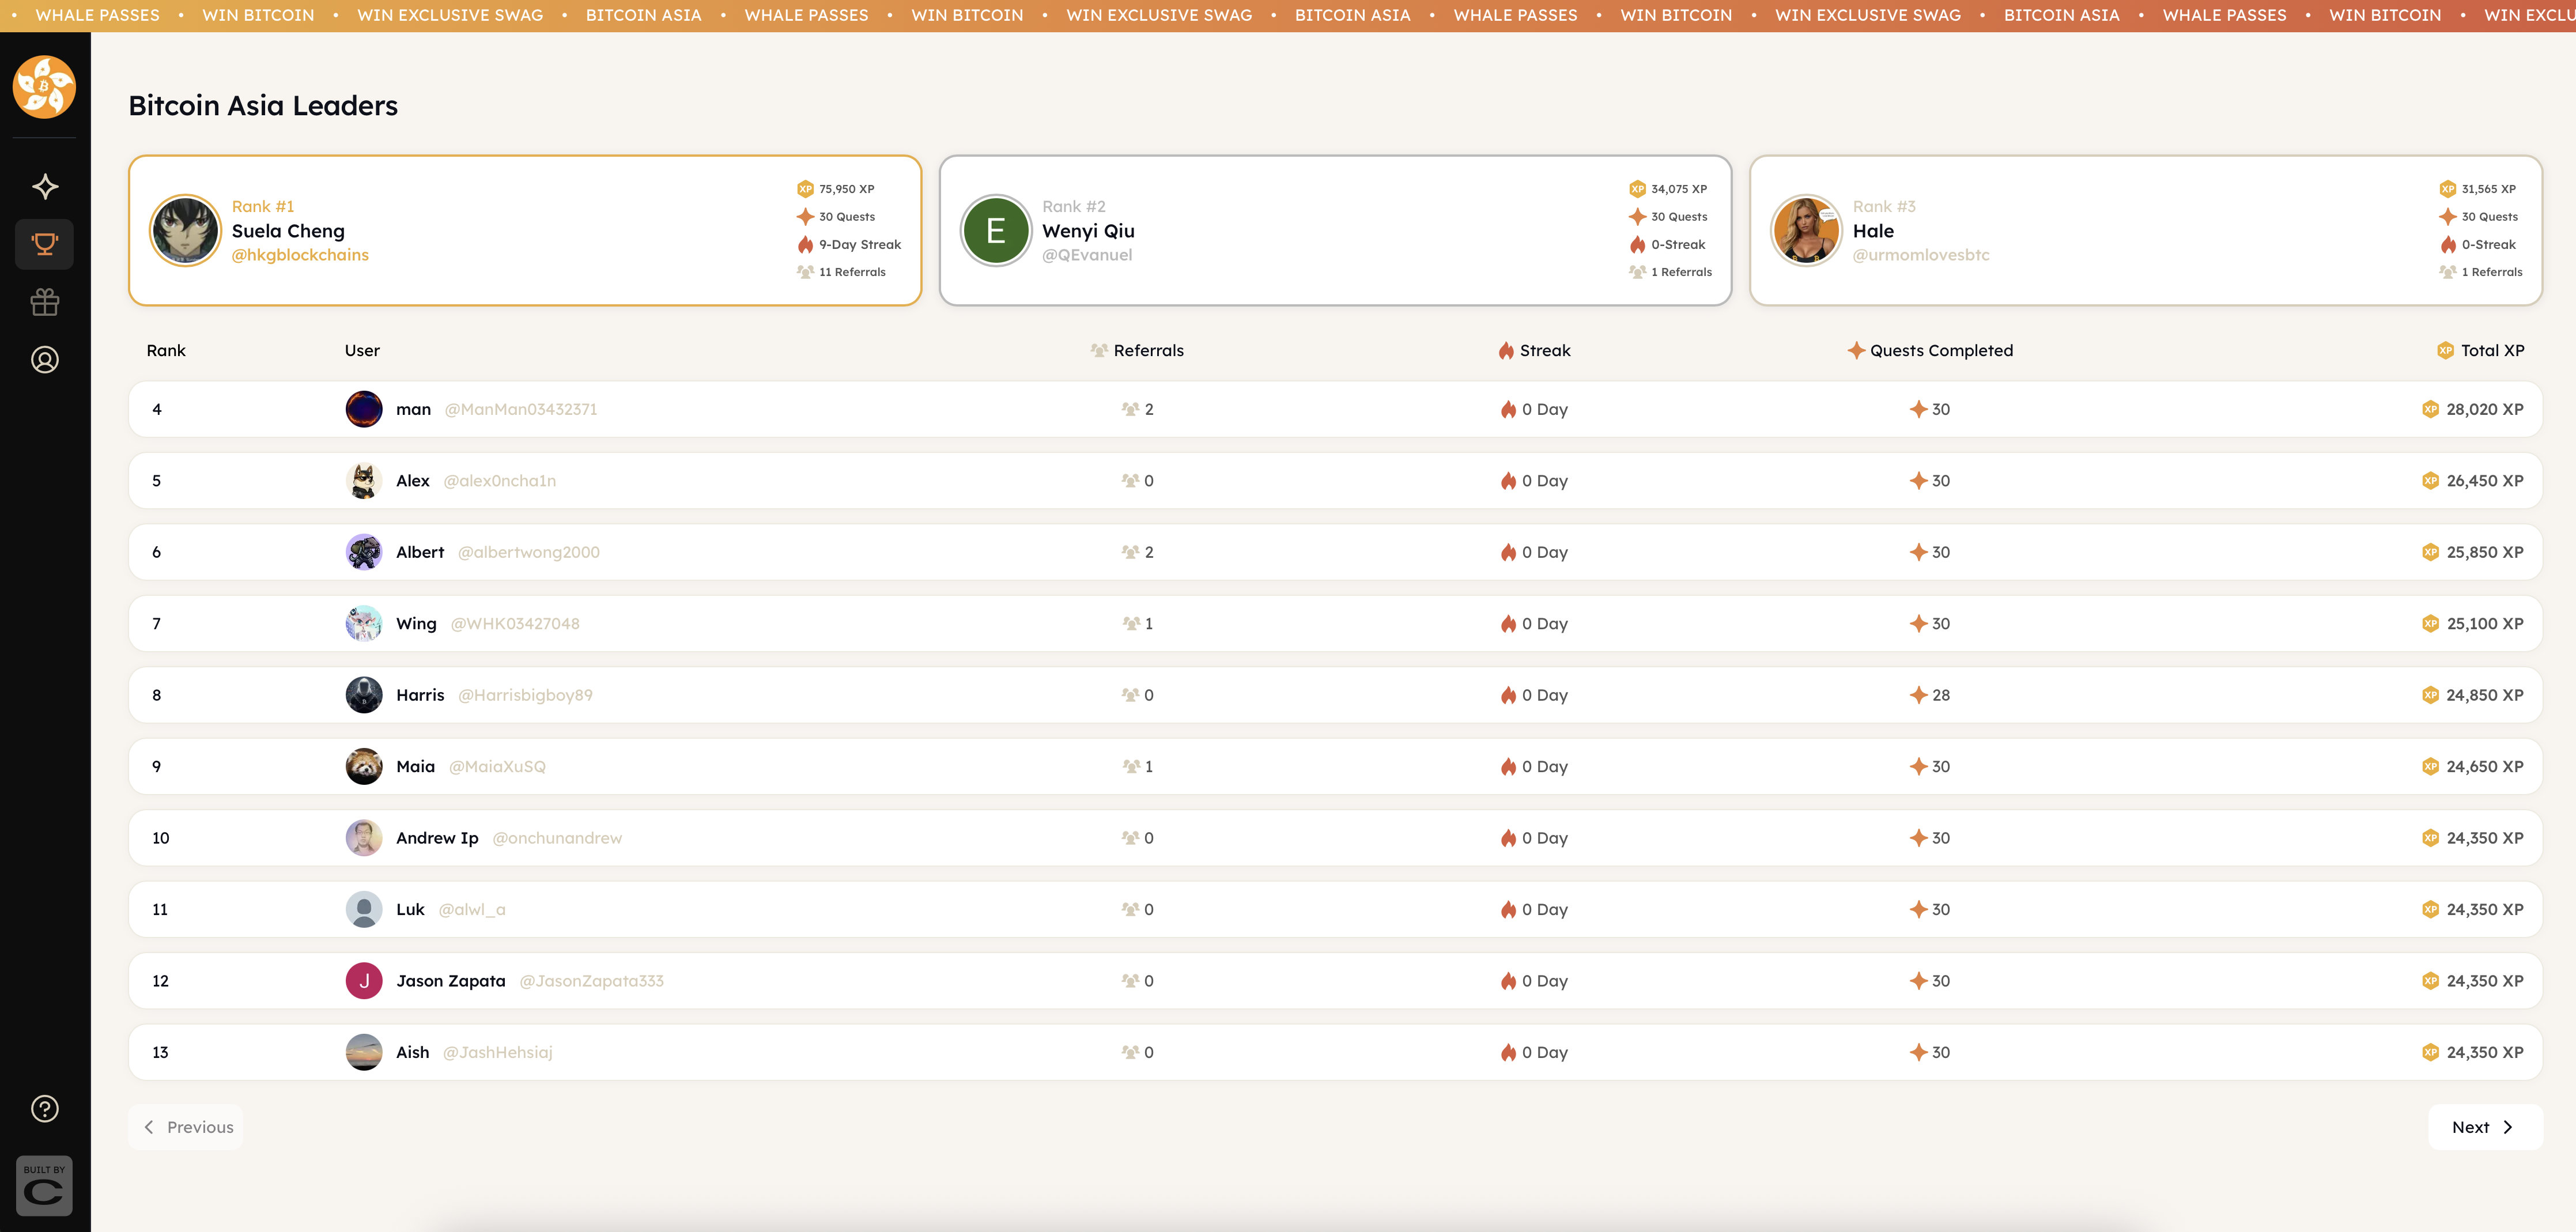Click Maia's red panda avatar
This screenshot has height=1232, width=2576.
364,767
